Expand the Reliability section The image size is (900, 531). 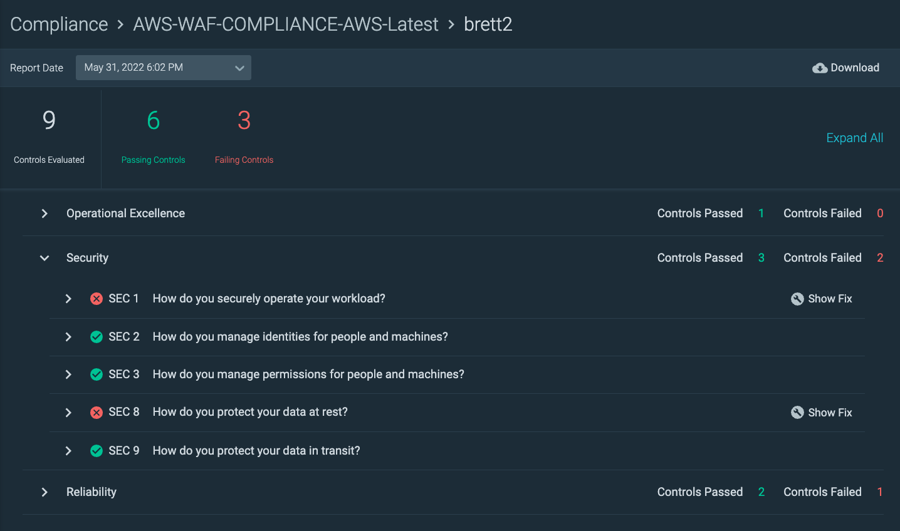pos(44,492)
